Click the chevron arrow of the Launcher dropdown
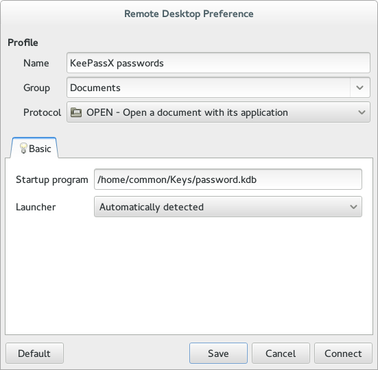 [x=353, y=207]
